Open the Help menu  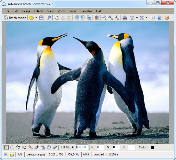click(99, 11)
